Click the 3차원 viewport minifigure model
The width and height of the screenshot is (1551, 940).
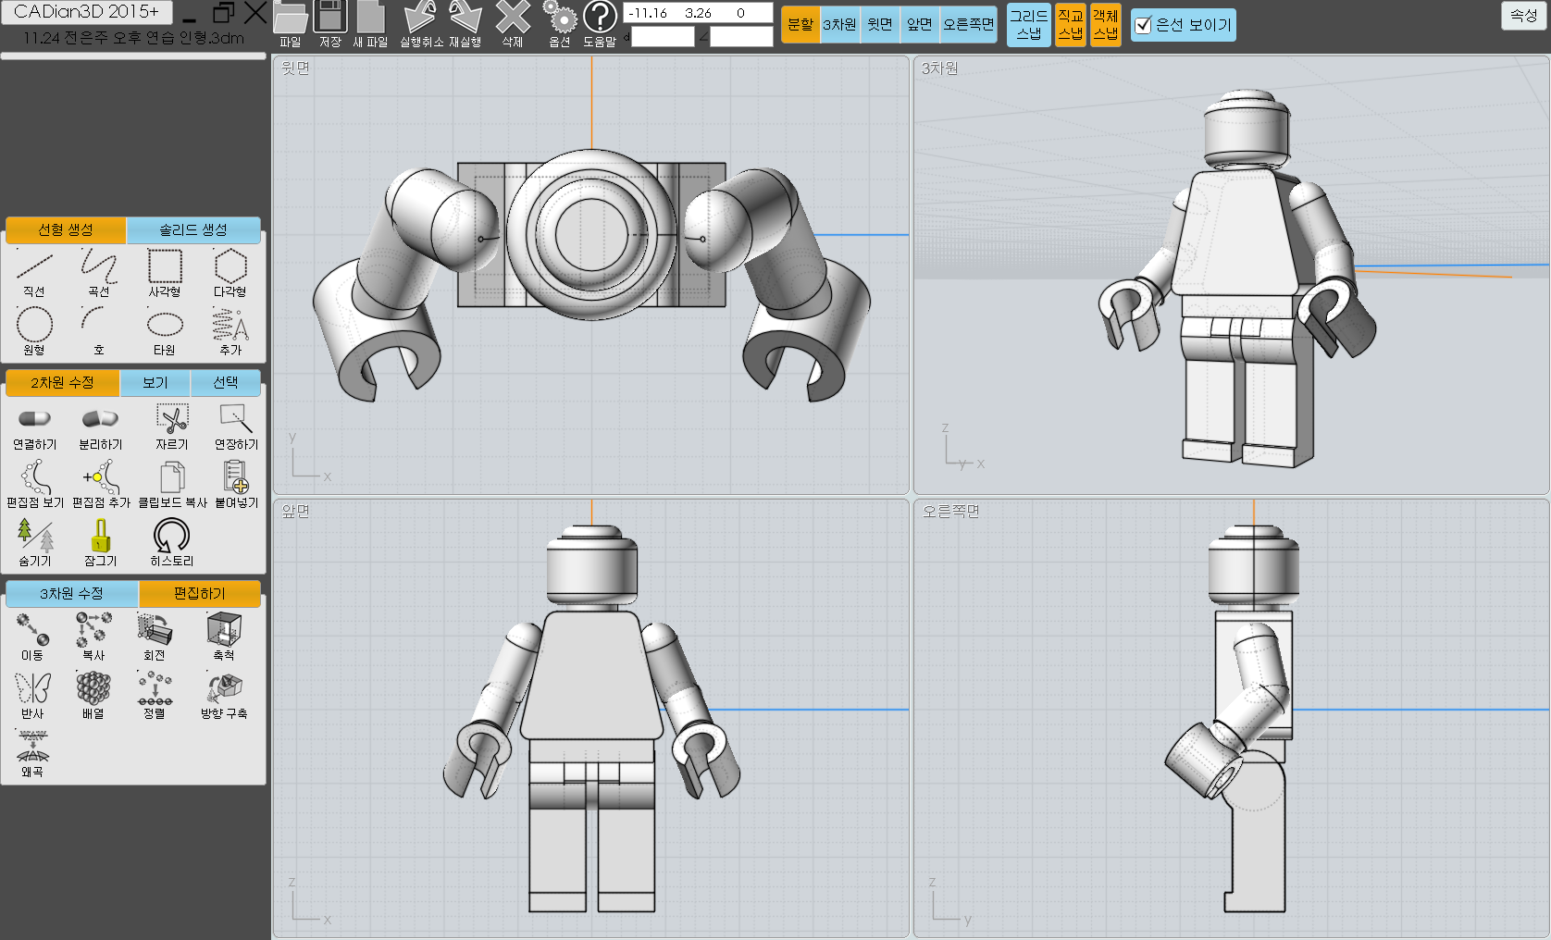tap(1237, 278)
